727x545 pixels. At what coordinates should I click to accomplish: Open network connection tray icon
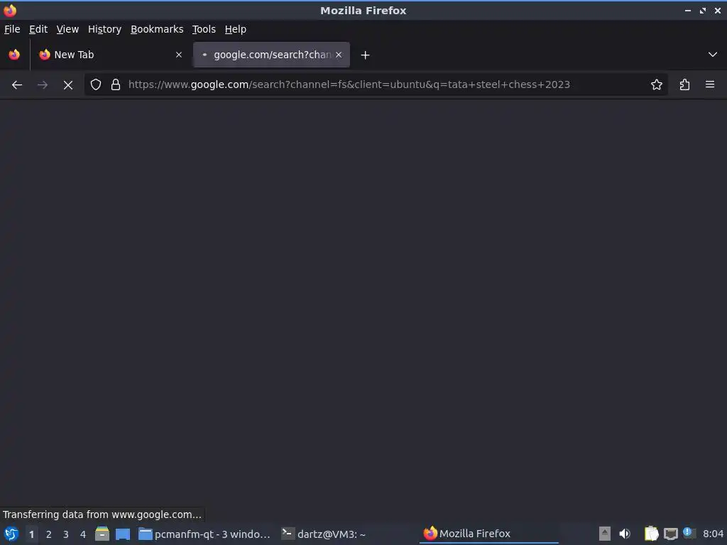pos(670,534)
